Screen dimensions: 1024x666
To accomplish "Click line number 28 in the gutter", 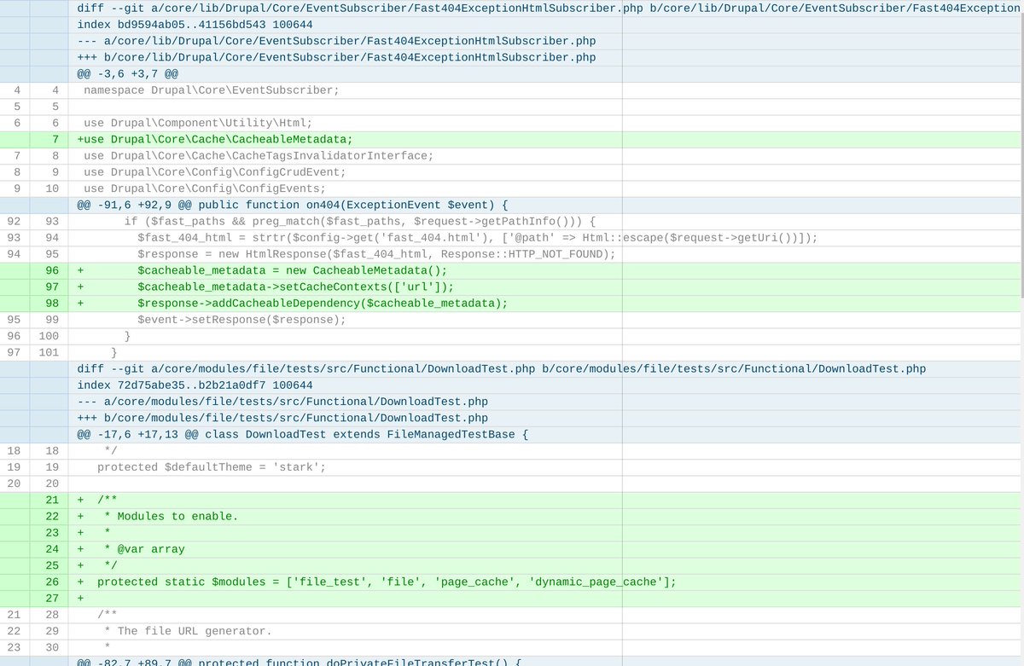I will pos(52,615).
